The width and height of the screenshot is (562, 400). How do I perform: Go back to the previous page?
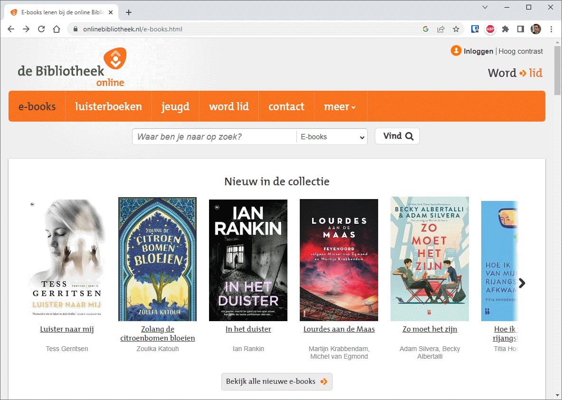point(11,29)
